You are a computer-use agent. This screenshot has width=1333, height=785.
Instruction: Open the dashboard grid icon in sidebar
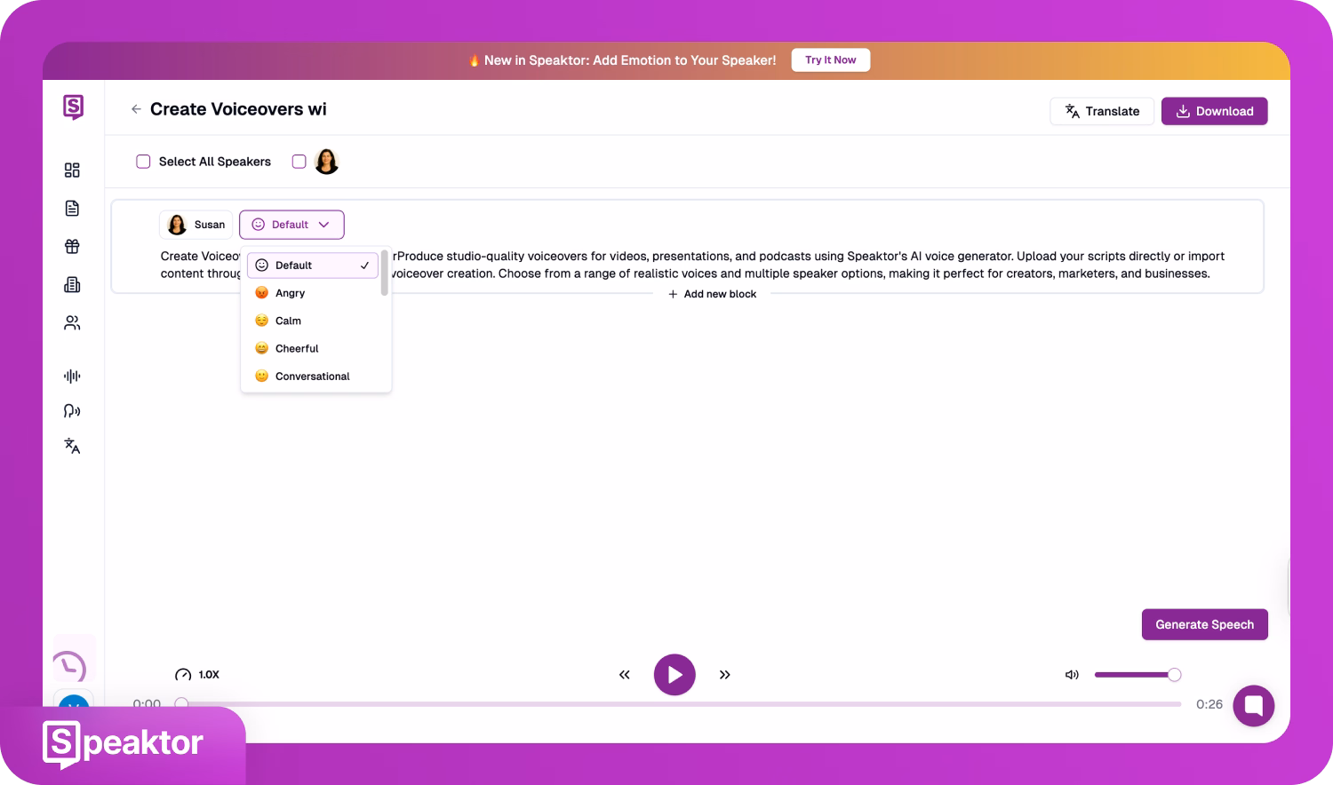click(72, 170)
